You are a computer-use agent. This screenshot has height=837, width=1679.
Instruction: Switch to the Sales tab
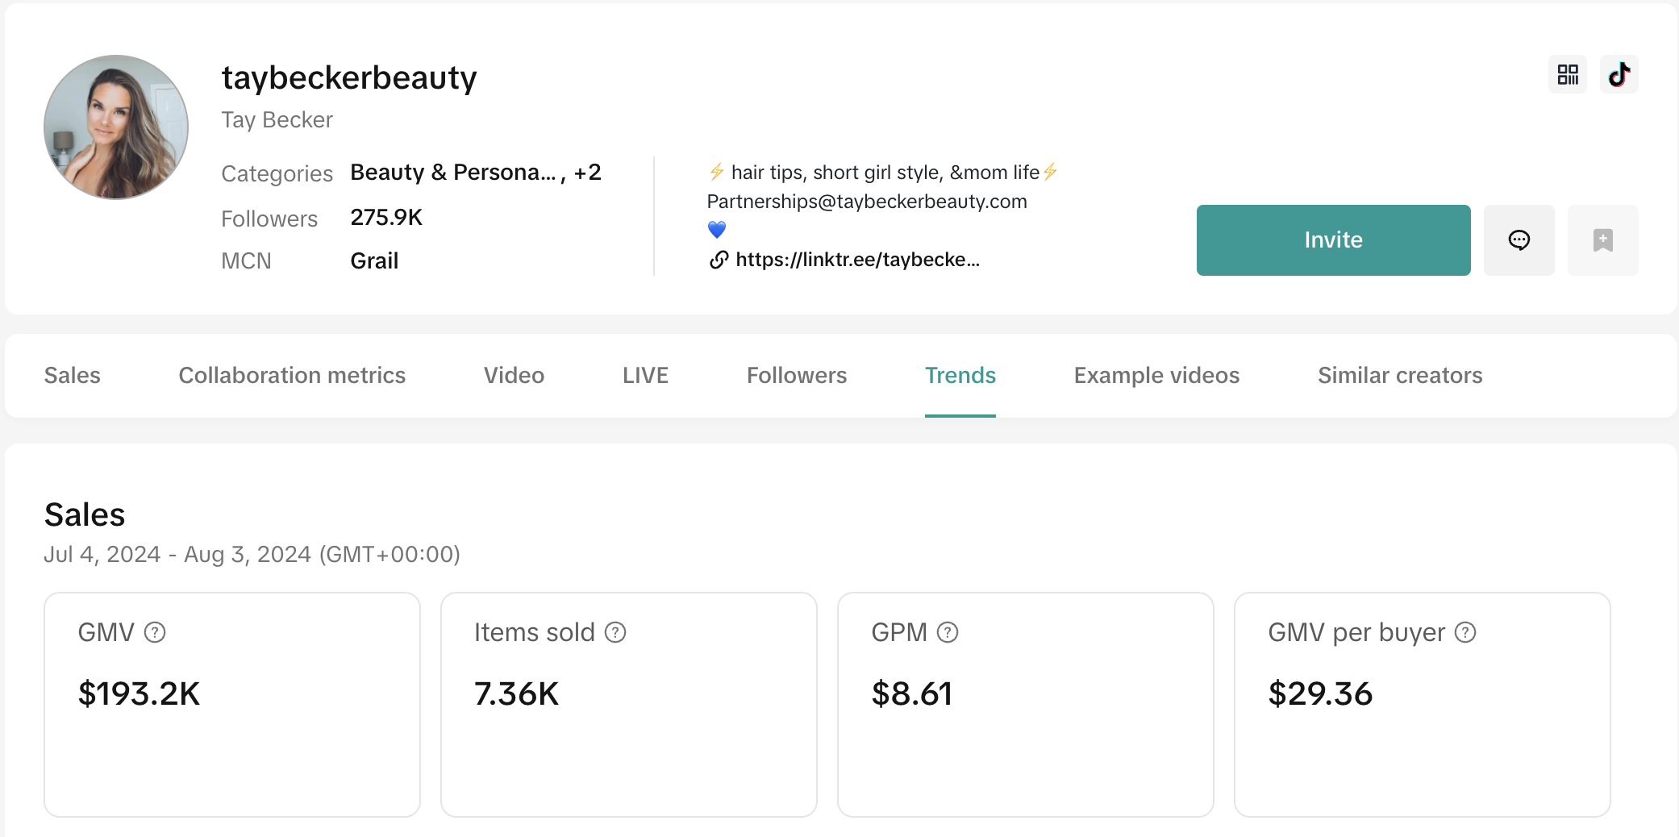[72, 376]
